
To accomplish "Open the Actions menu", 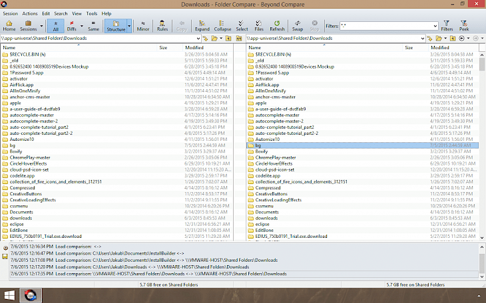I will [x=30, y=13].
